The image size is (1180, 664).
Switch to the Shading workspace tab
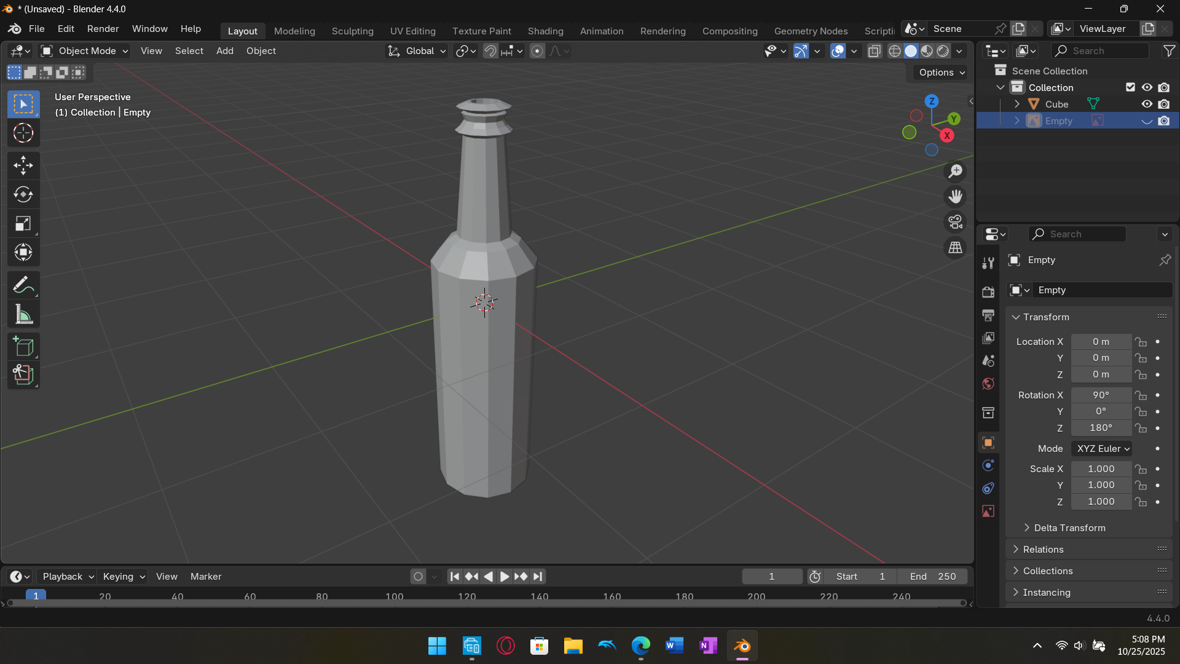tap(545, 31)
